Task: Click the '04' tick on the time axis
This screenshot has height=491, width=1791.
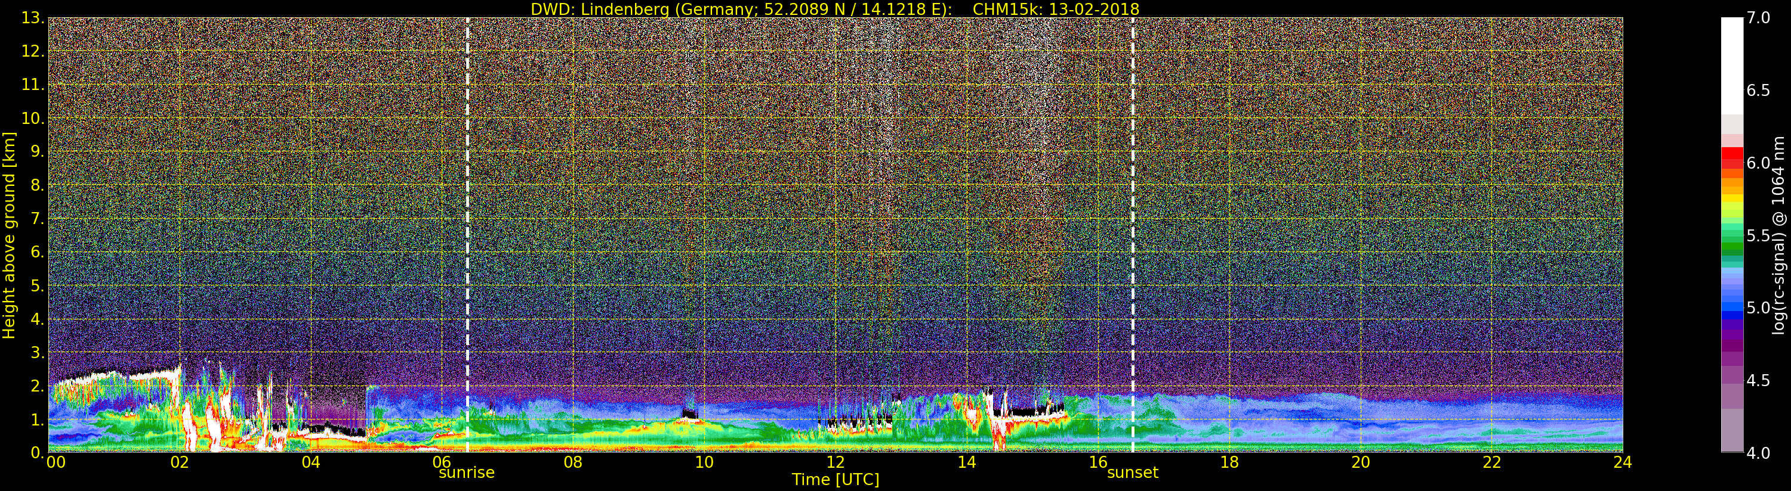Action: (x=311, y=461)
